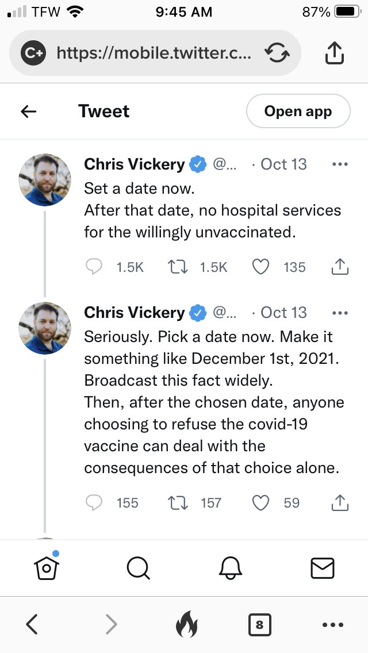Image resolution: width=368 pixels, height=653 pixels.
Task: Open the Notifications bell tab
Action: tap(230, 568)
